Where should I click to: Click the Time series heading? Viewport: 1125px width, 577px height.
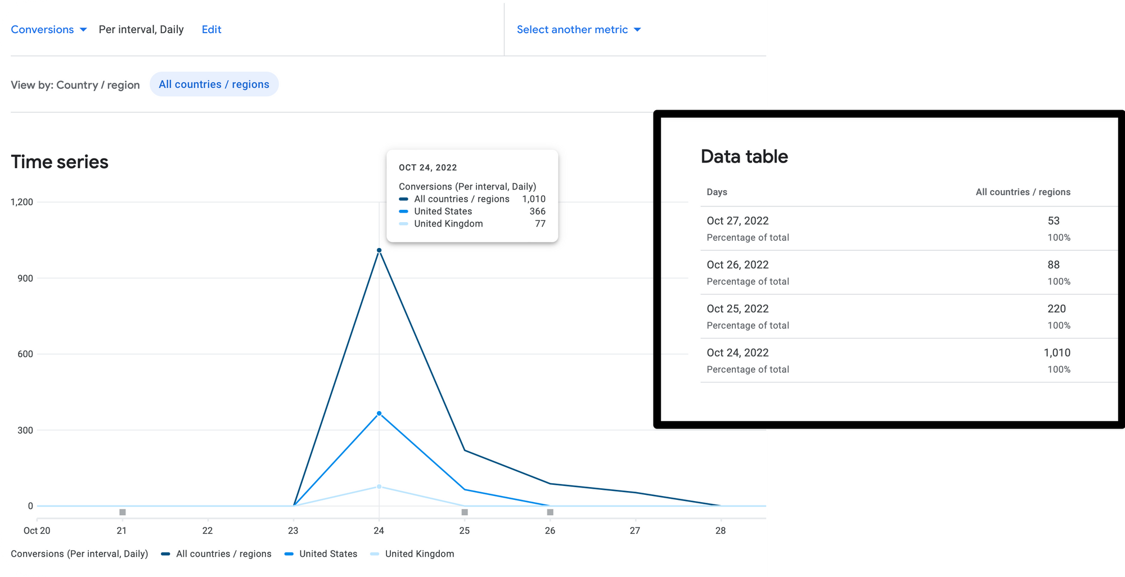[x=60, y=162]
